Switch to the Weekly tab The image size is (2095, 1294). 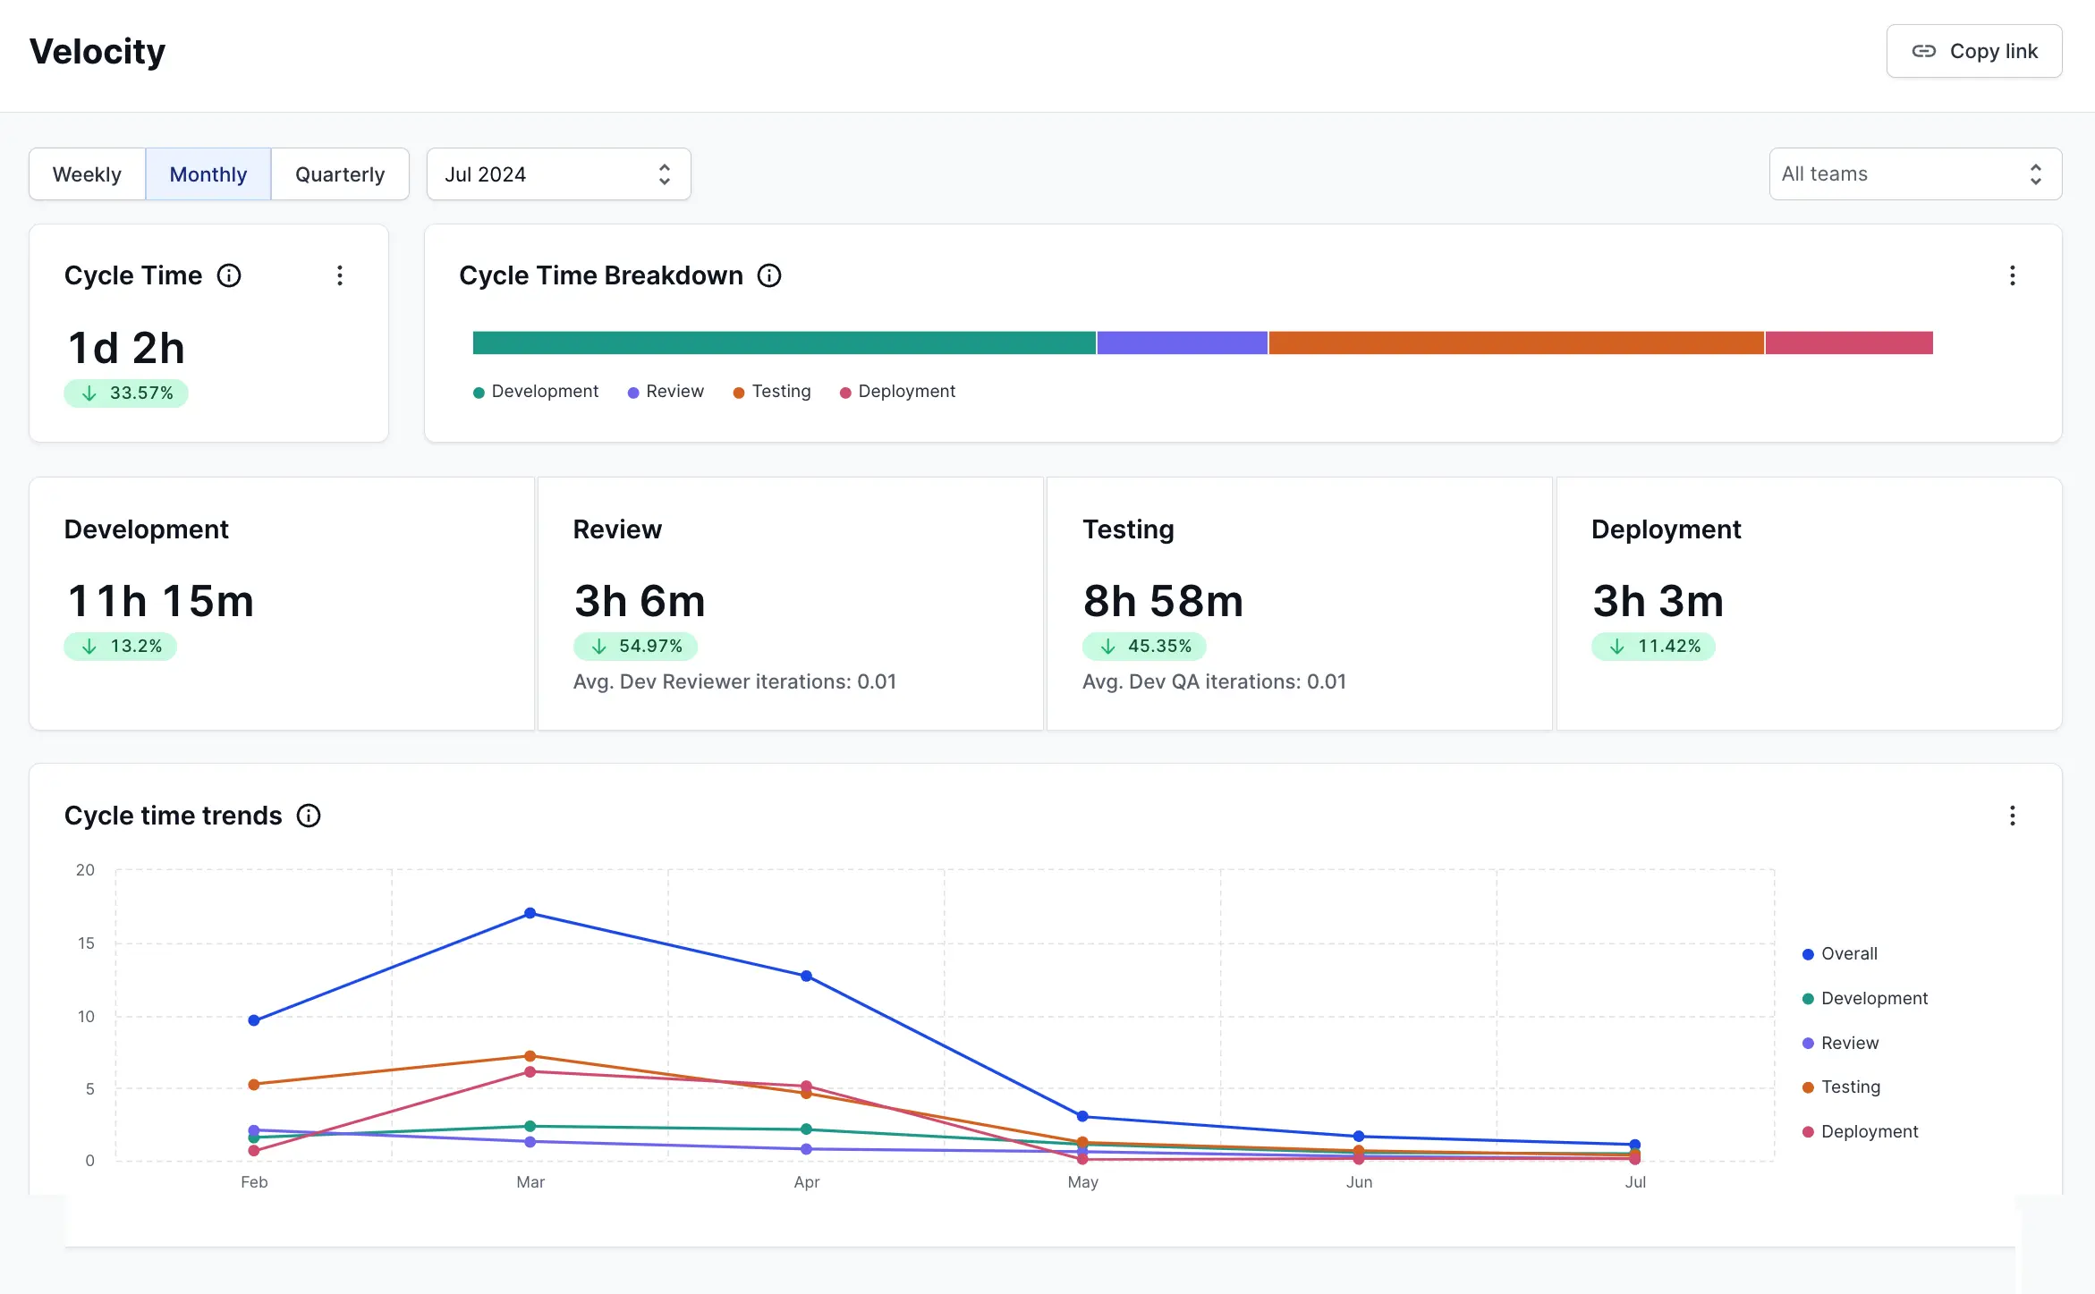[87, 174]
